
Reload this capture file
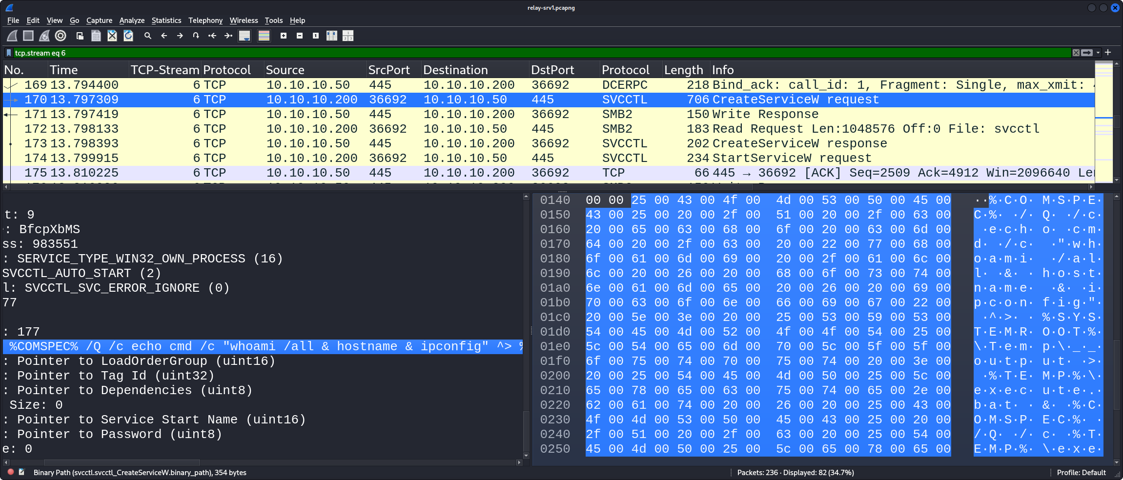click(128, 36)
